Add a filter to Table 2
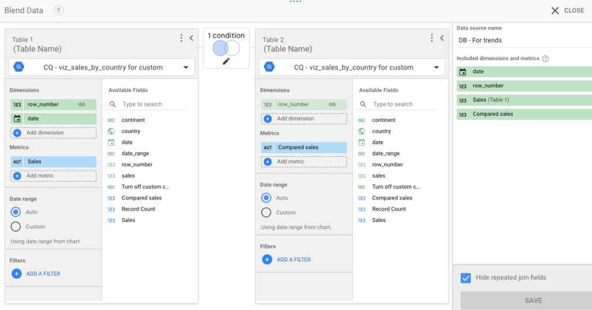 pyautogui.click(x=287, y=260)
